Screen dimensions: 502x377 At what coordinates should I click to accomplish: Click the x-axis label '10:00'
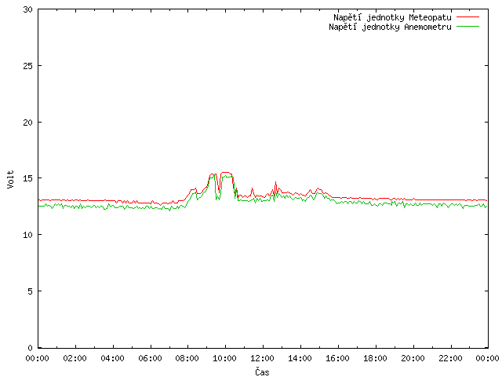225,358
